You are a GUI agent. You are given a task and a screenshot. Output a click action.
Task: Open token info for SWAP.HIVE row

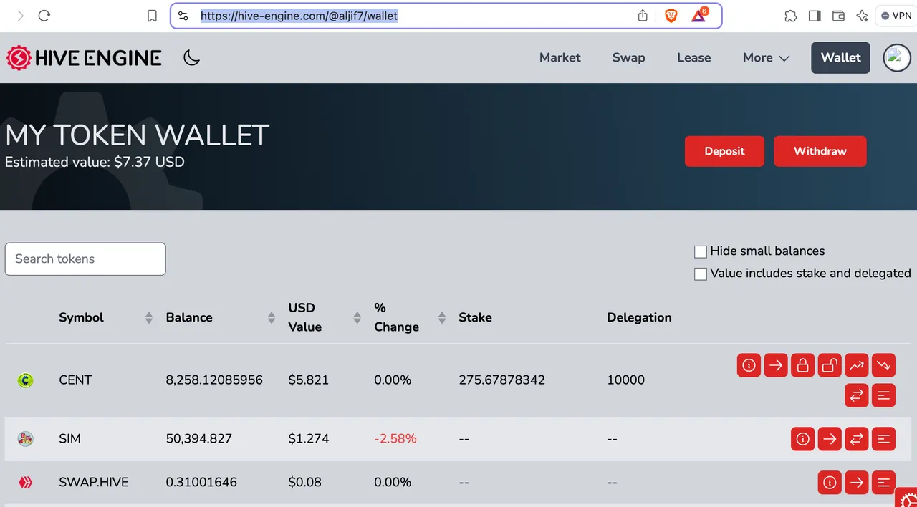pos(830,483)
